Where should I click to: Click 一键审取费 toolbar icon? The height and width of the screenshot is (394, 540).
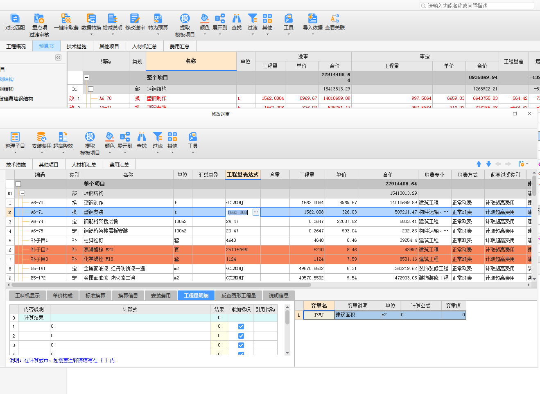click(66, 18)
